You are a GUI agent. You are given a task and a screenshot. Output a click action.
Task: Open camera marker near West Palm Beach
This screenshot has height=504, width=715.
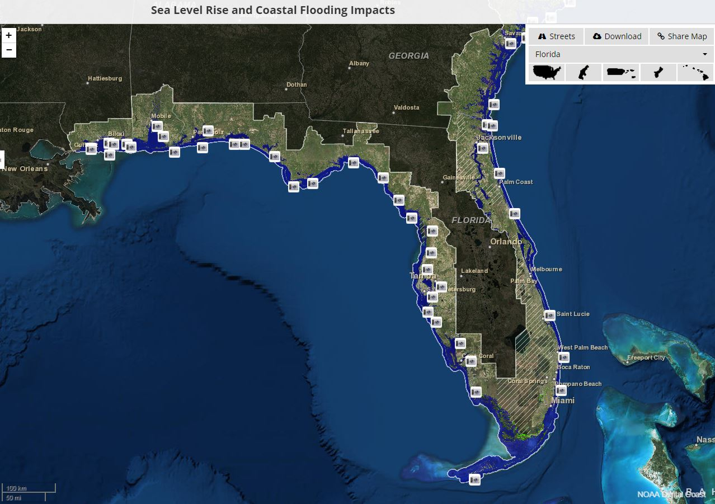[564, 357]
